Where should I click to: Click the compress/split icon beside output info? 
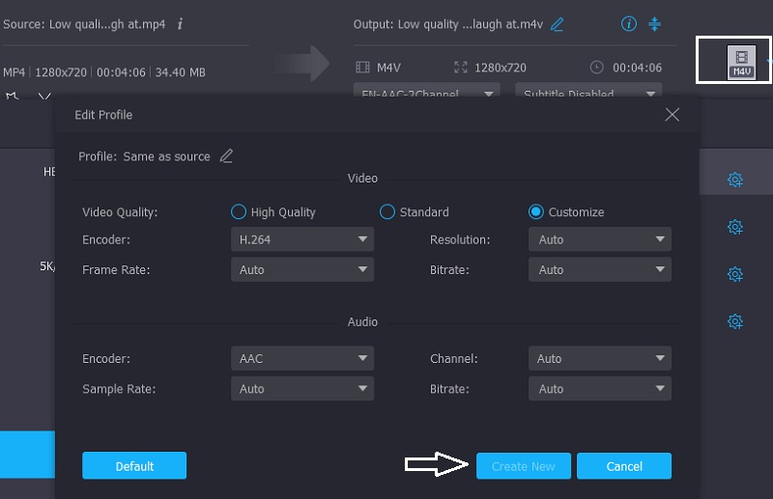[655, 24]
